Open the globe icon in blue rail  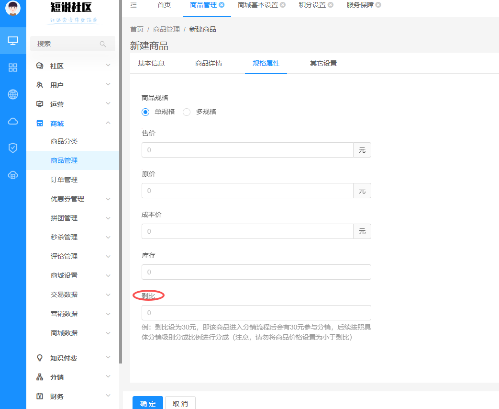13,94
